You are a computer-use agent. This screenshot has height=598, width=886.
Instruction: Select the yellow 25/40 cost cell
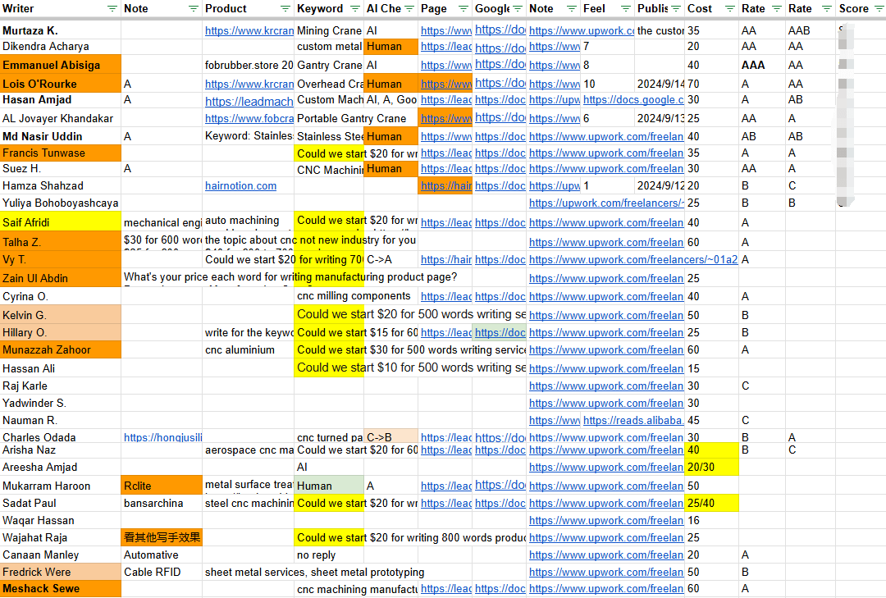click(x=711, y=503)
